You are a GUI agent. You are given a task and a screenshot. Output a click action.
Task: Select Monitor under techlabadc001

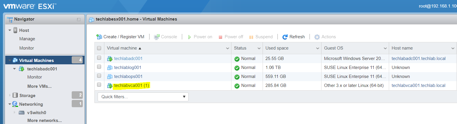35,77
